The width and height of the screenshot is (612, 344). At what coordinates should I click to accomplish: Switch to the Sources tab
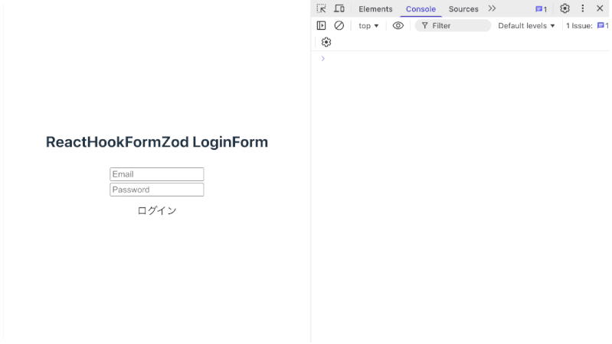[463, 9]
